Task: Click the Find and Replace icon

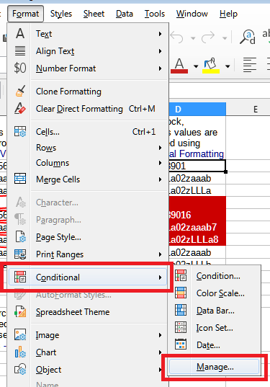Action: click(247, 37)
